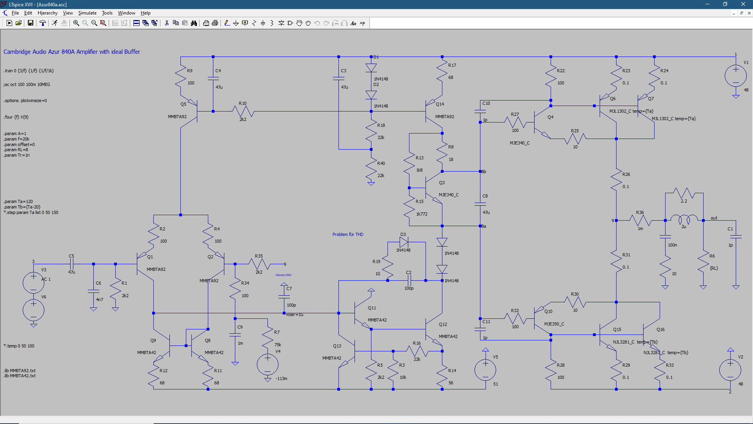Click the '*.temp 0 50 100' comment

coord(19,346)
